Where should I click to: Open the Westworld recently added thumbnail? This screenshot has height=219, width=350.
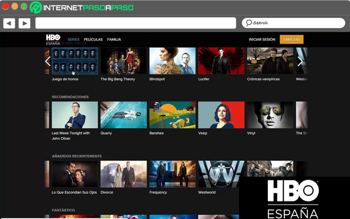tap(221, 174)
